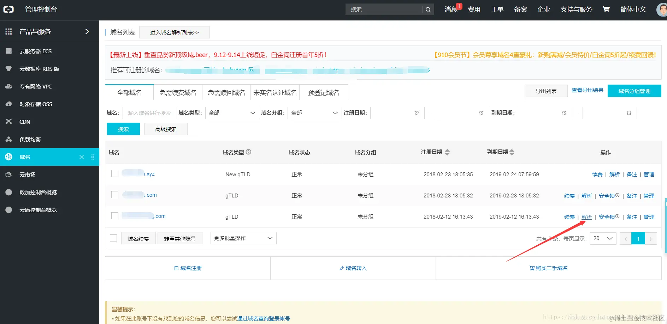667x324 pixels.
Task: Click the magnifier icon to search
Action: point(428,10)
